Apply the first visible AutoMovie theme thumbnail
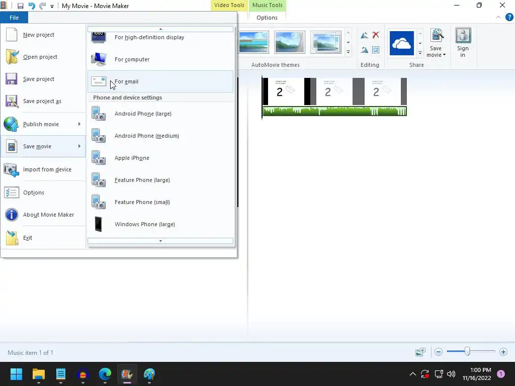This screenshot has width=515, height=386. 253,42
